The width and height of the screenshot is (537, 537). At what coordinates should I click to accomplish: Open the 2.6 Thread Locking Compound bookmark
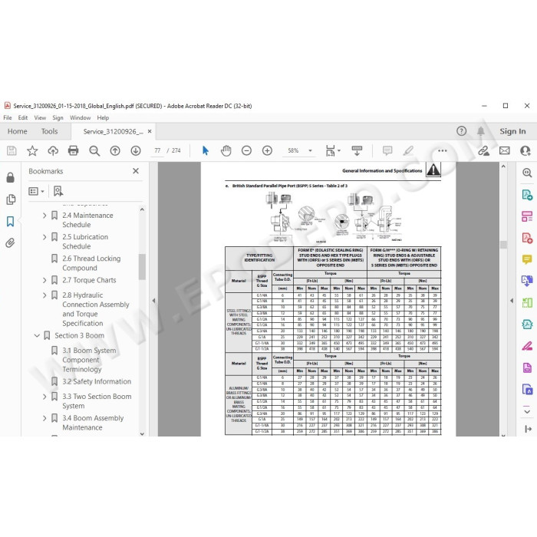tap(91, 263)
